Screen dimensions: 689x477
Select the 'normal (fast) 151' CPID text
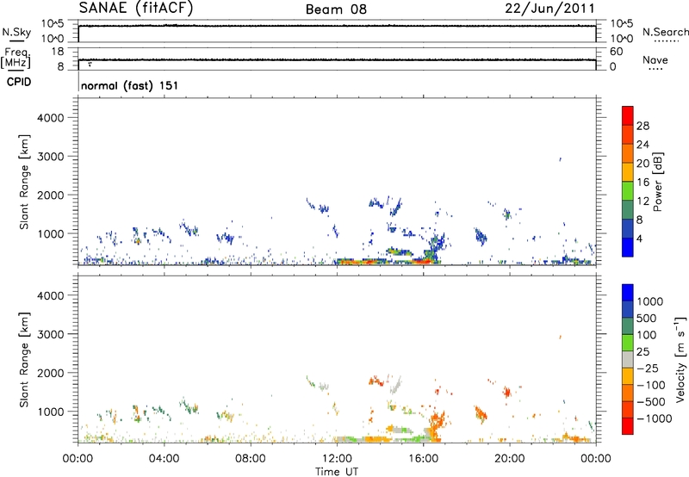(130, 85)
